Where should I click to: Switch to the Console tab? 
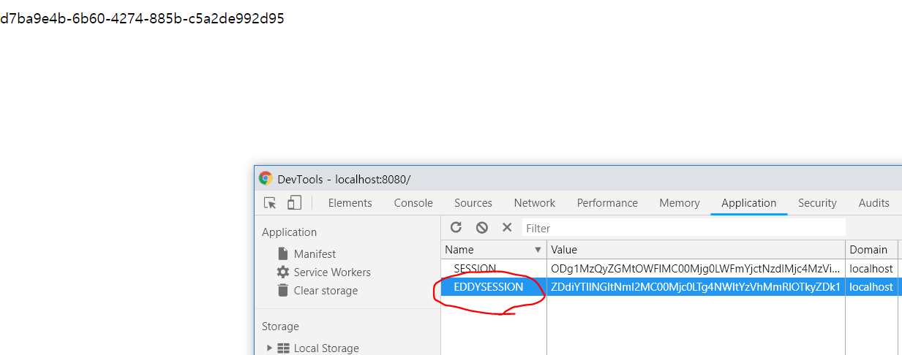click(413, 203)
